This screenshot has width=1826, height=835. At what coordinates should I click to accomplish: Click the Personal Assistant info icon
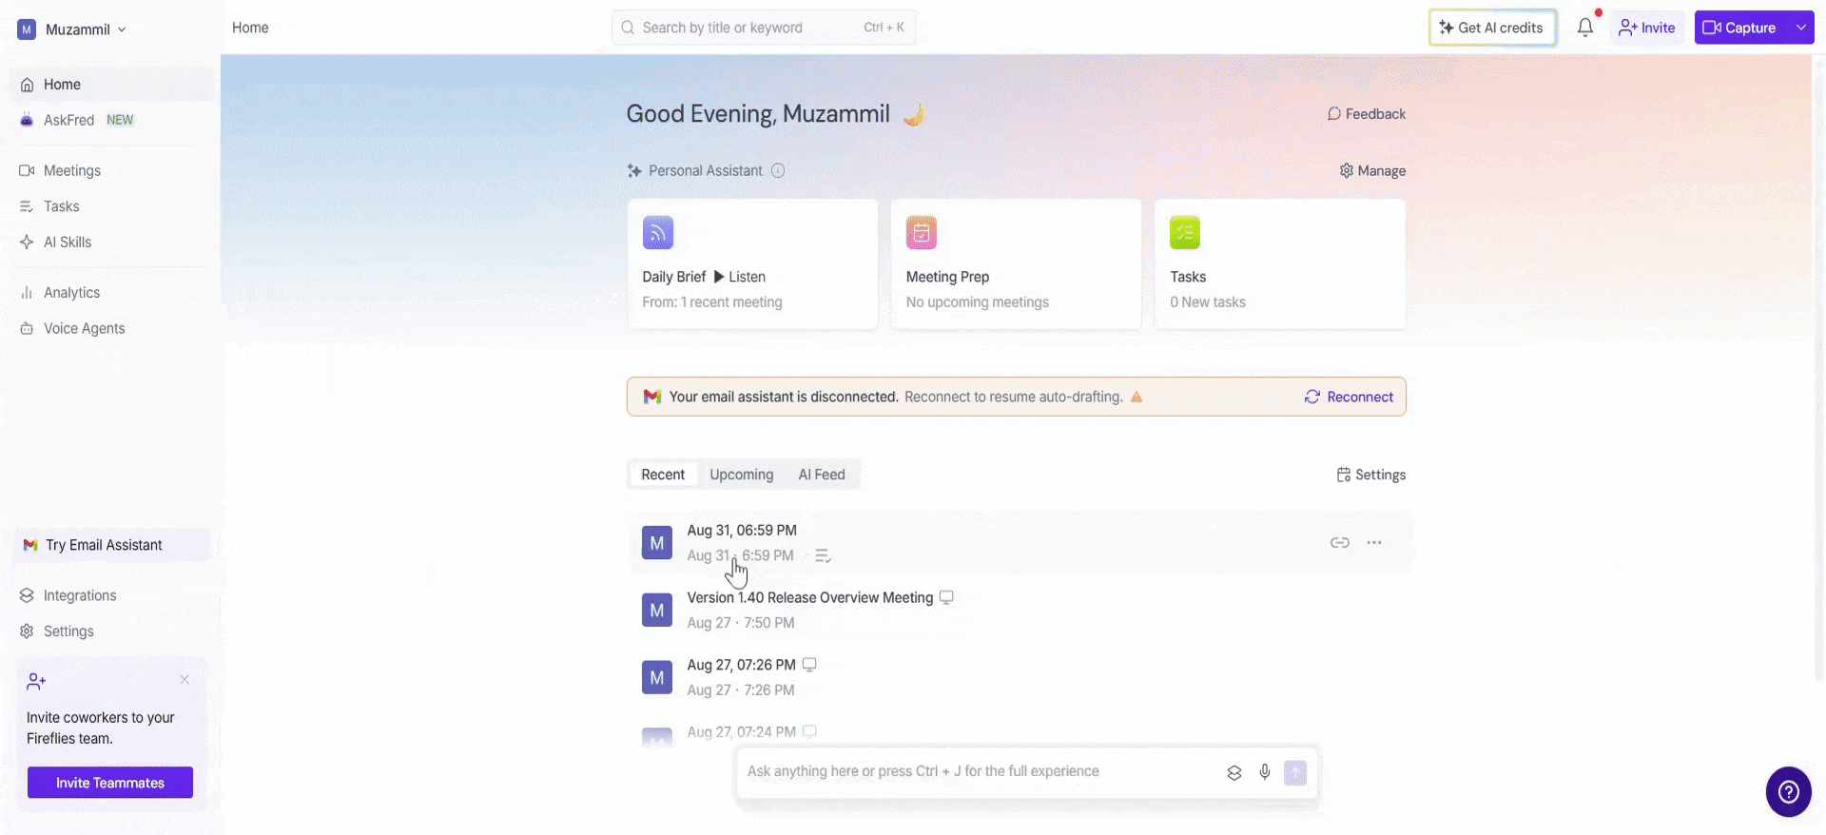point(778,171)
